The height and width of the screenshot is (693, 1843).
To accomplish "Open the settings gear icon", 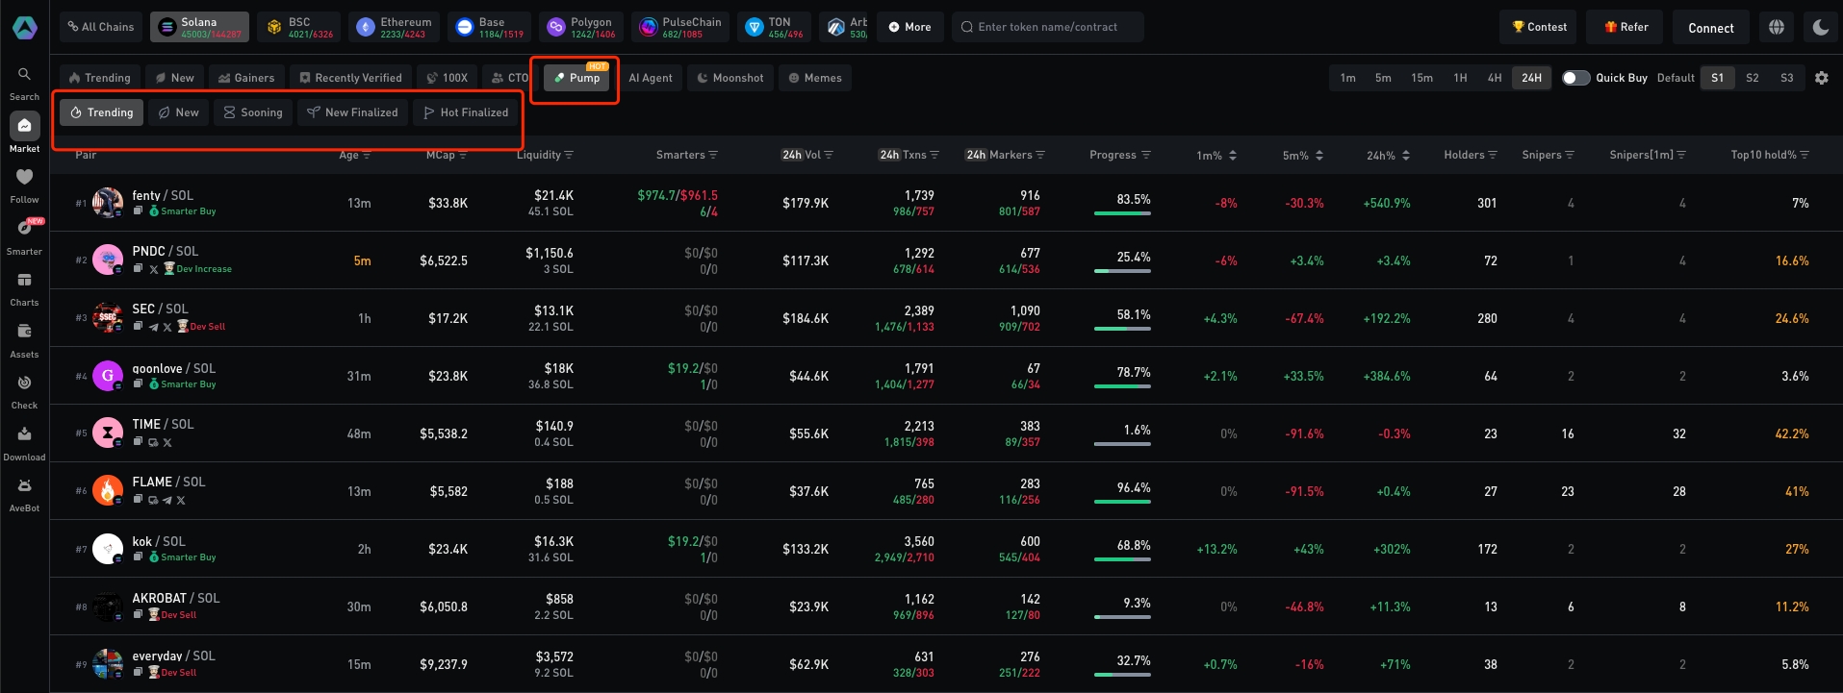I will click(x=1822, y=78).
